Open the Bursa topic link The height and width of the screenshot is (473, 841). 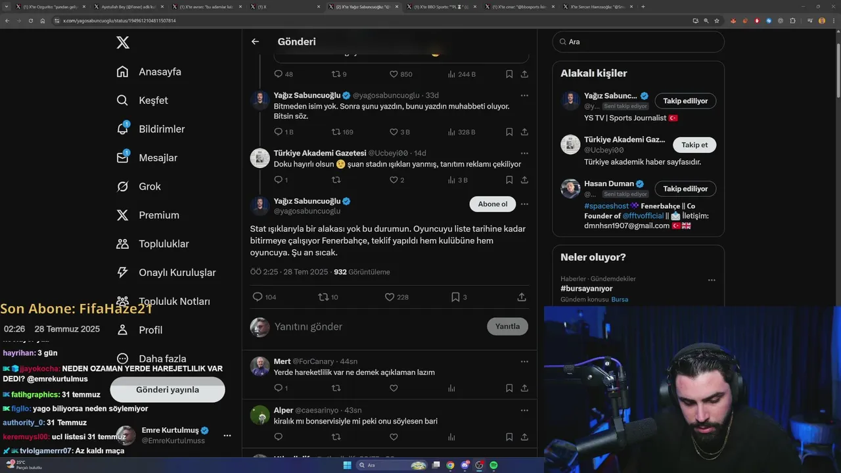click(x=620, y=300)
